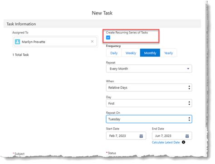Open the Repeat On Tuesday dropdown
Image resolution: width=215 pixels, height=164 pixels.
click(149, 119)
